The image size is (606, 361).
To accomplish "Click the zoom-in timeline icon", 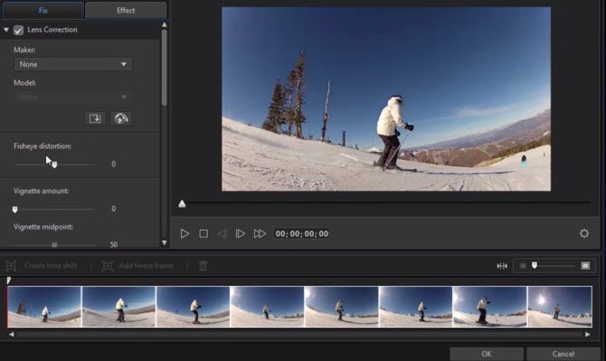I will pos(586,265).
